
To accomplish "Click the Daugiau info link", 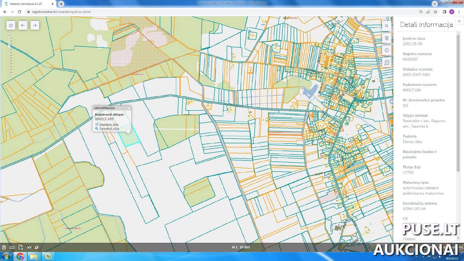I will pyautogui.click(x=109, y=124).
